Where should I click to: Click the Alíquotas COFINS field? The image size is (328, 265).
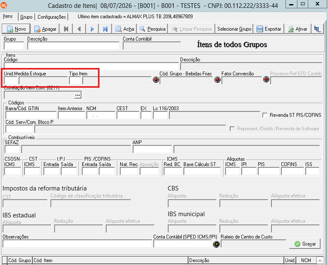(292, 171)
